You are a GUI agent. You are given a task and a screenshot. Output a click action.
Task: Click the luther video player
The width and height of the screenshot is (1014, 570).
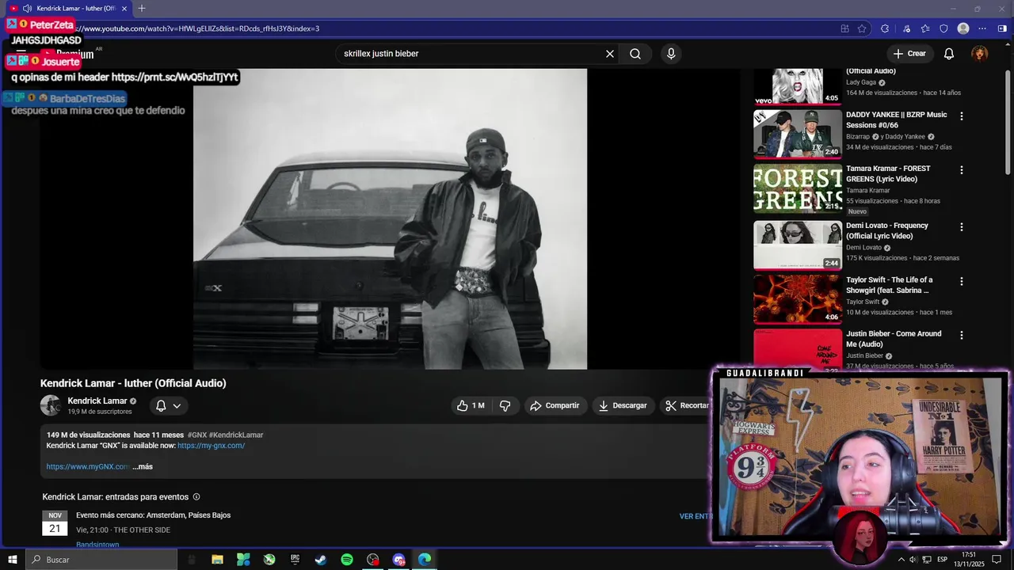[x=391, y=218]
